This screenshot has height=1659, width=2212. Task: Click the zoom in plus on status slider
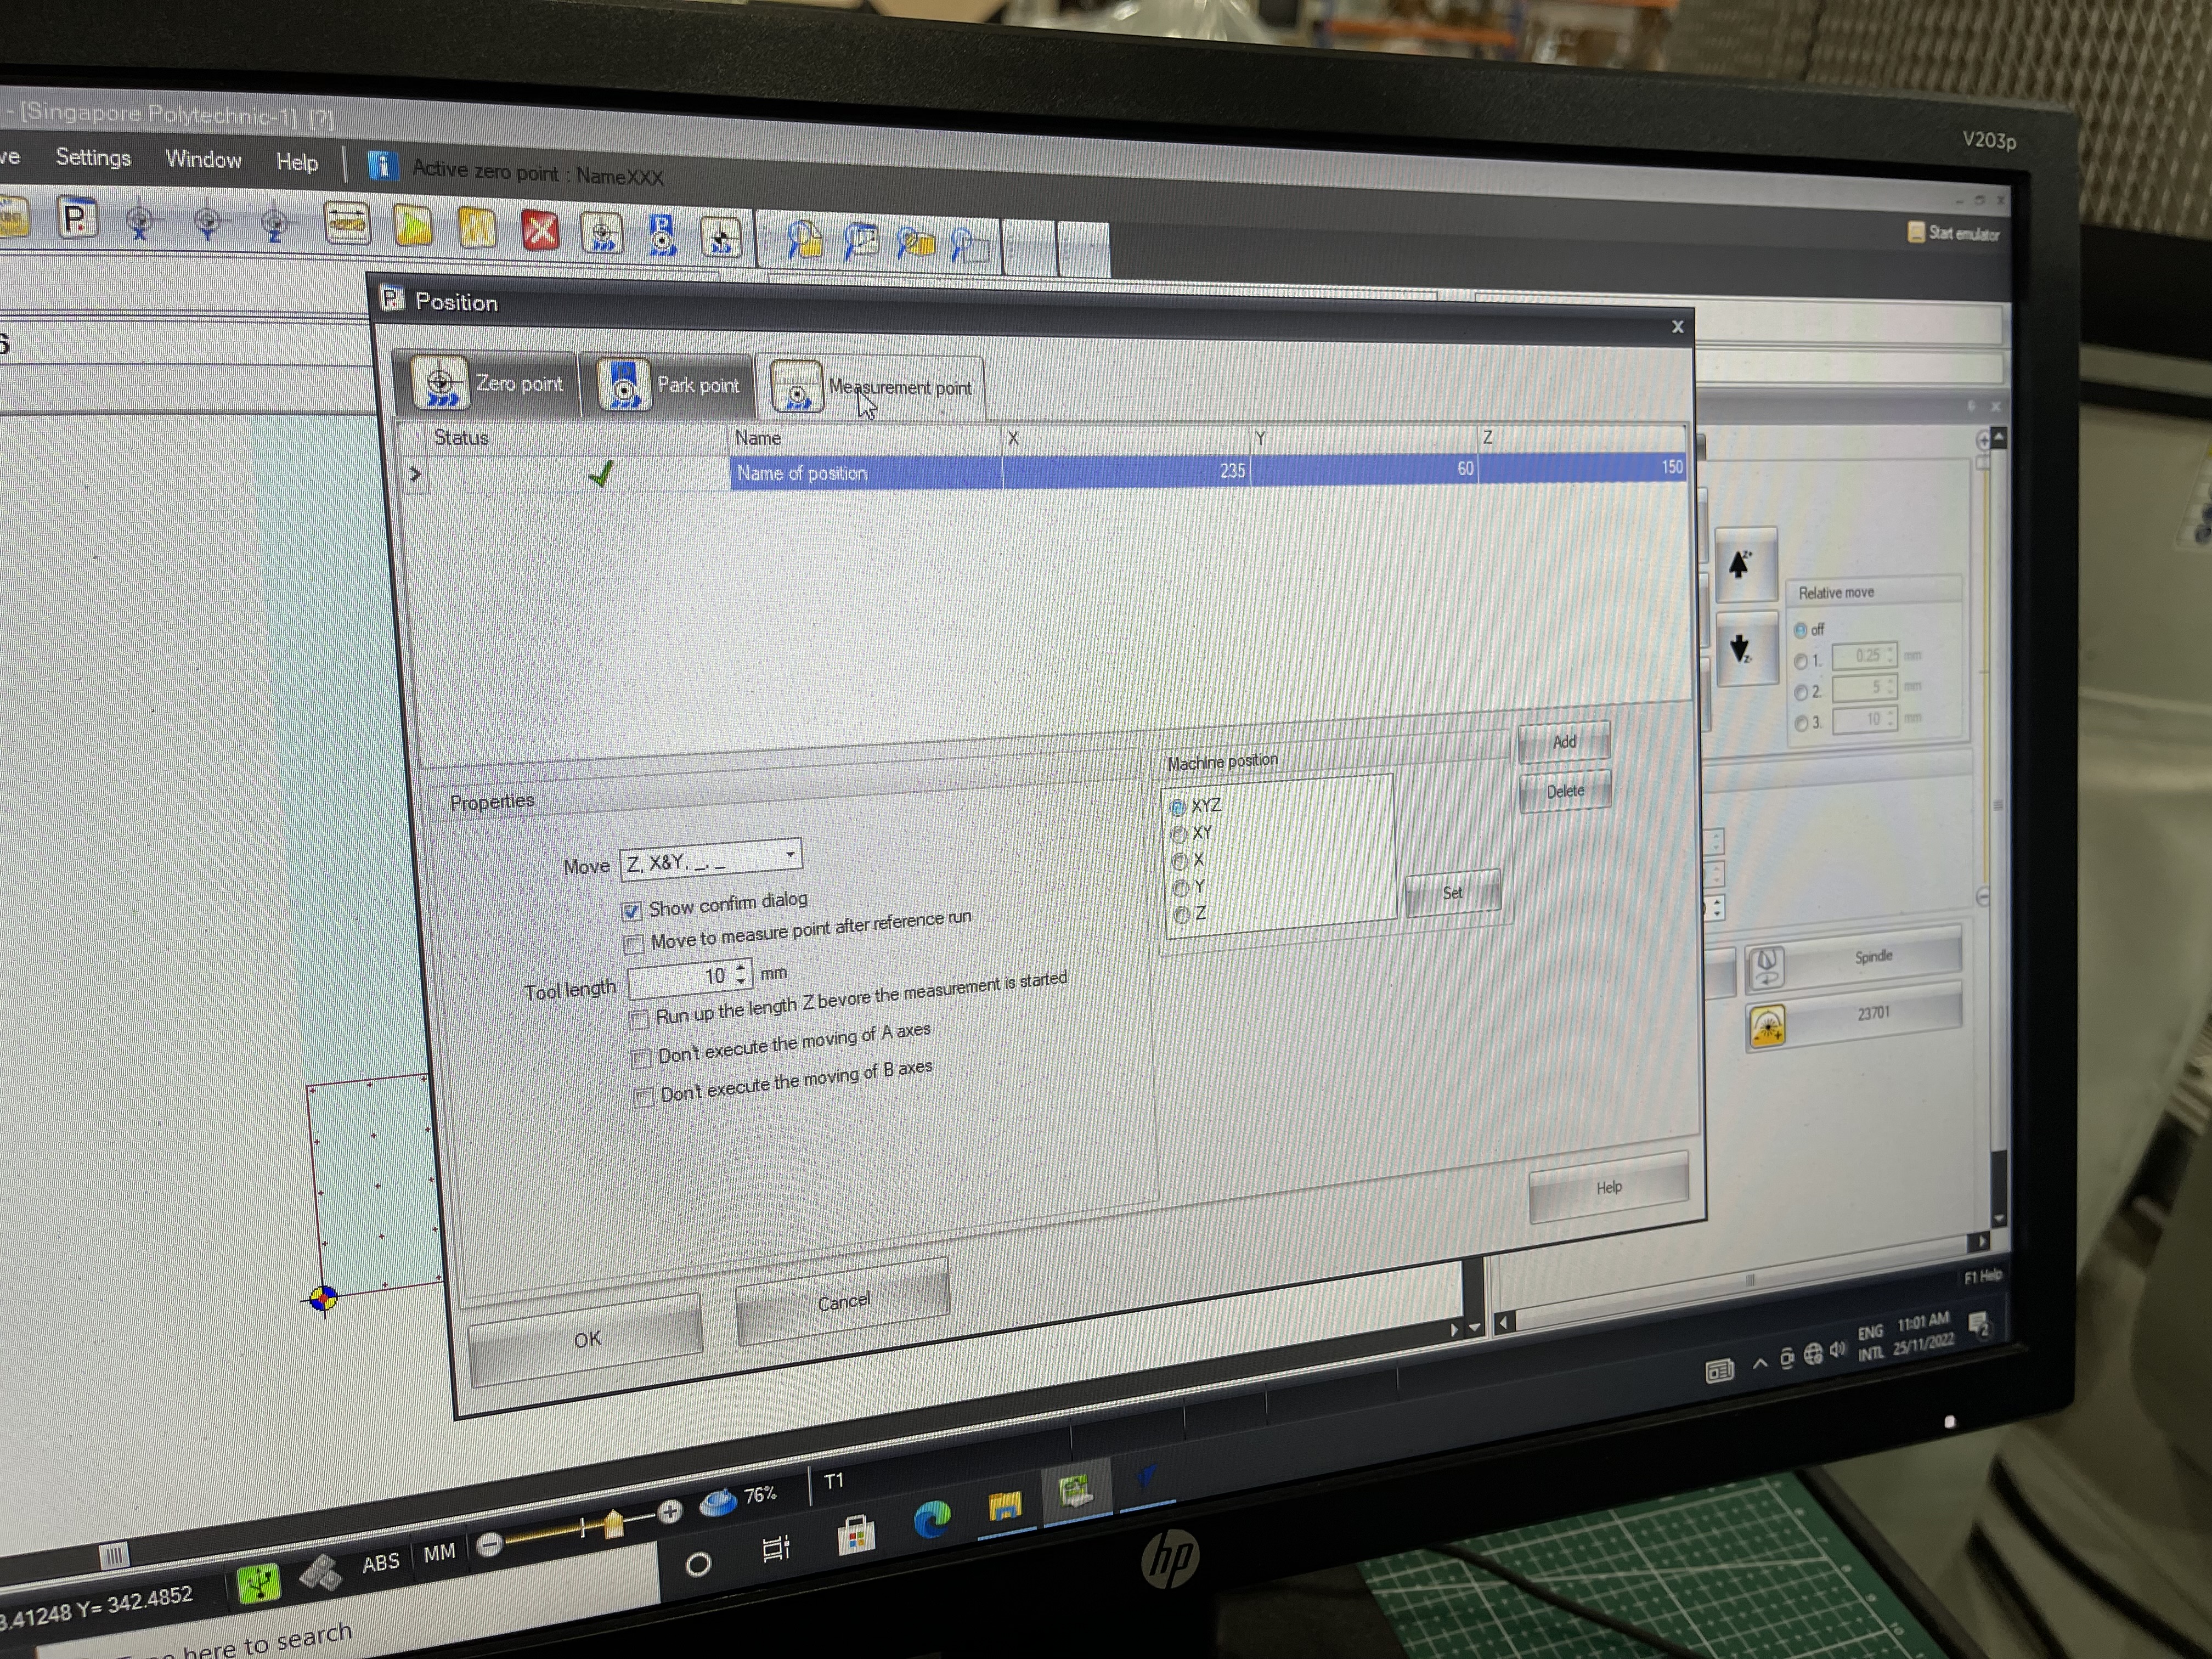click(669, 1511)
